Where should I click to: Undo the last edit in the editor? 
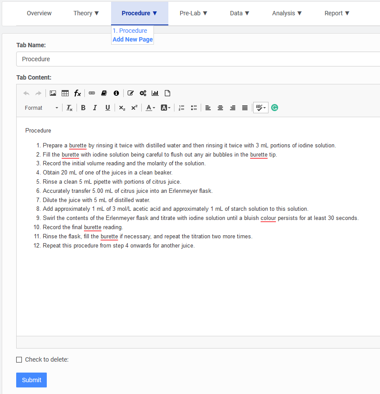26,93
